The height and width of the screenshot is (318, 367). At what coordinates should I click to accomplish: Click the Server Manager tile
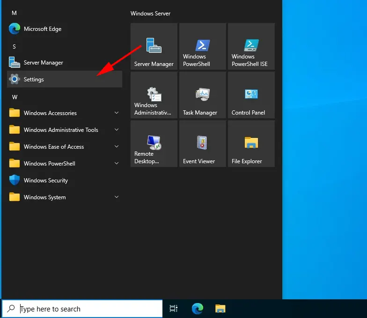click(x=154, y=46)
